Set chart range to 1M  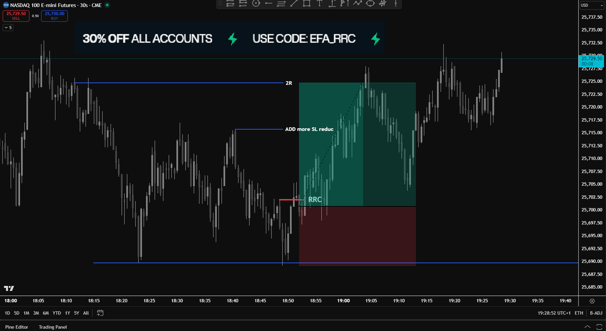pos(26,313)
